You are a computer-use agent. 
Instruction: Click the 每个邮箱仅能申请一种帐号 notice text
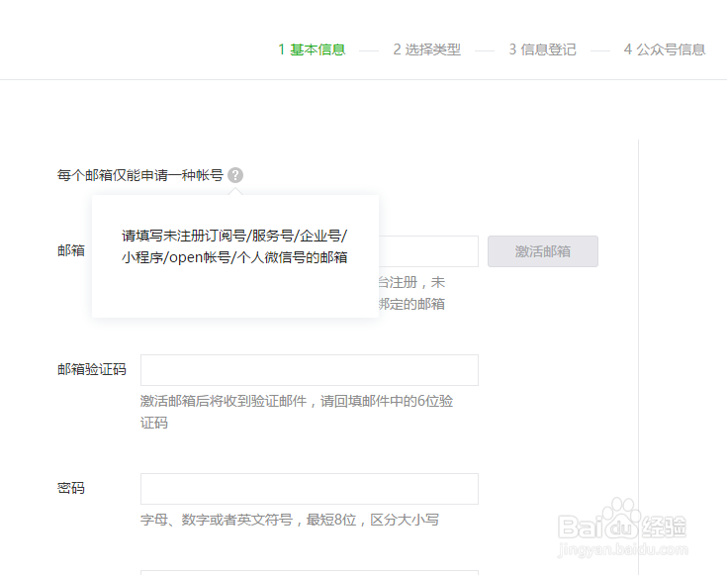click(139, 175)
